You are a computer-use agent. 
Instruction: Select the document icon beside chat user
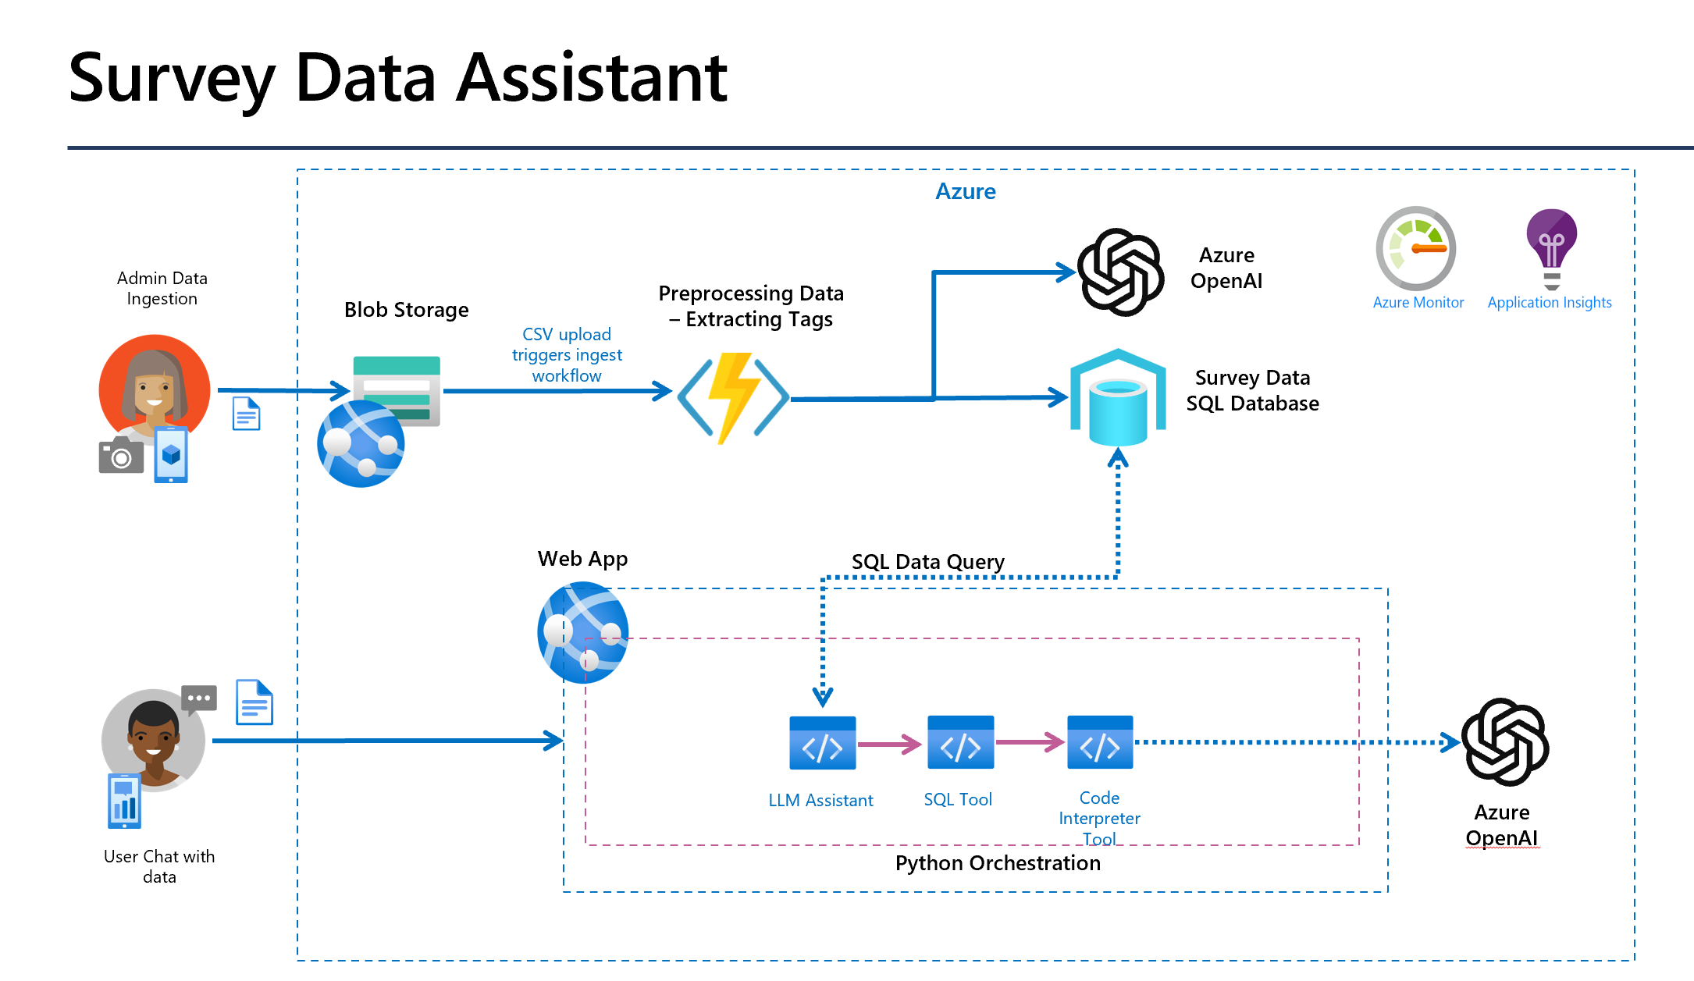(x=254, y=702)
